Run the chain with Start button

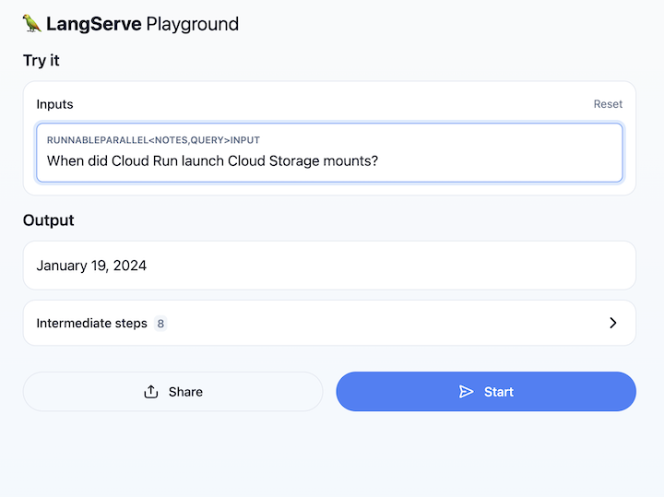486,392
